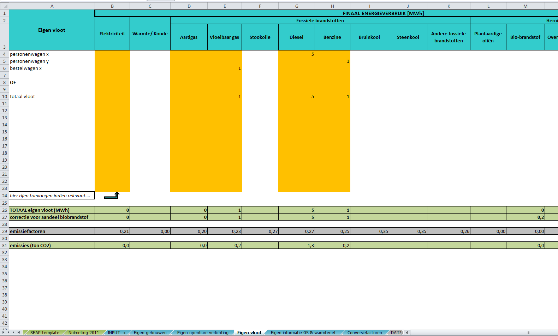Switch to the Conversiefactoren sheet
Image resolution: width=558 pixels, height=336 pixels.
[x=364, y=332]
